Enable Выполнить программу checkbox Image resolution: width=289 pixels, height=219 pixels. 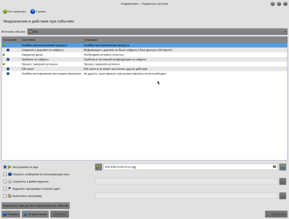coord(5,196)
